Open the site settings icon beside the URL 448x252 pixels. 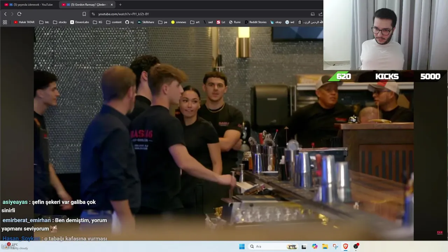coord(93,14)
